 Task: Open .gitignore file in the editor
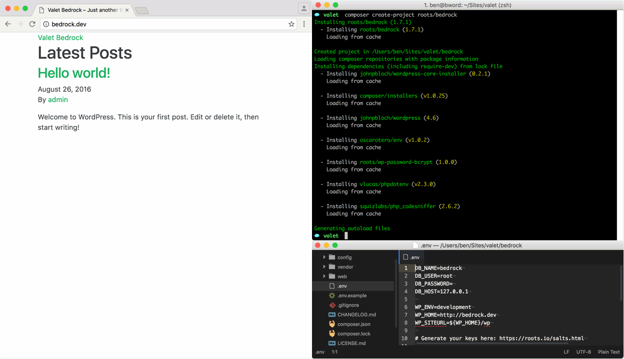(x=348, y=305)
